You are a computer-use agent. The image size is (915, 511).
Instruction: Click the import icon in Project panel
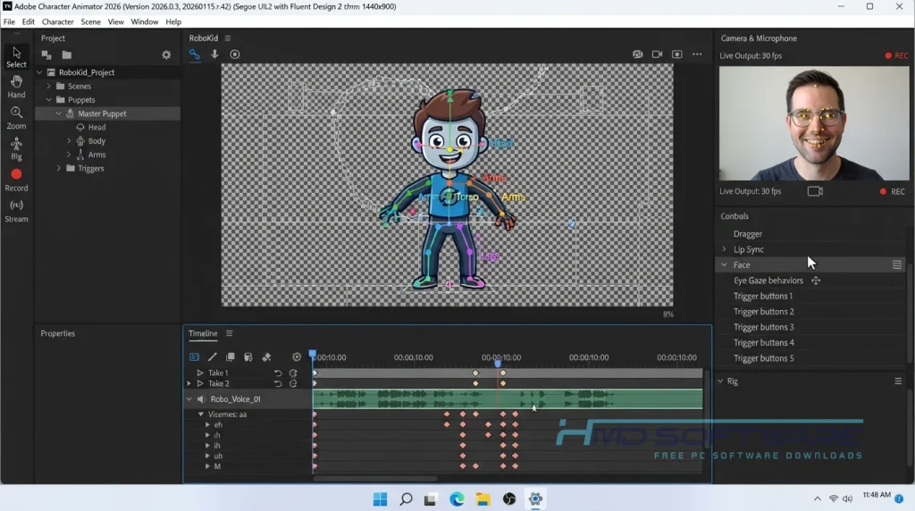(46, 54)
